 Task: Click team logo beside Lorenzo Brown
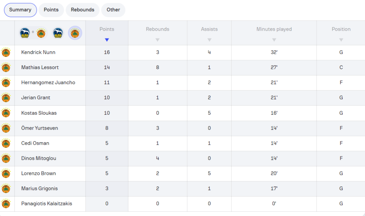pos(6,174)
